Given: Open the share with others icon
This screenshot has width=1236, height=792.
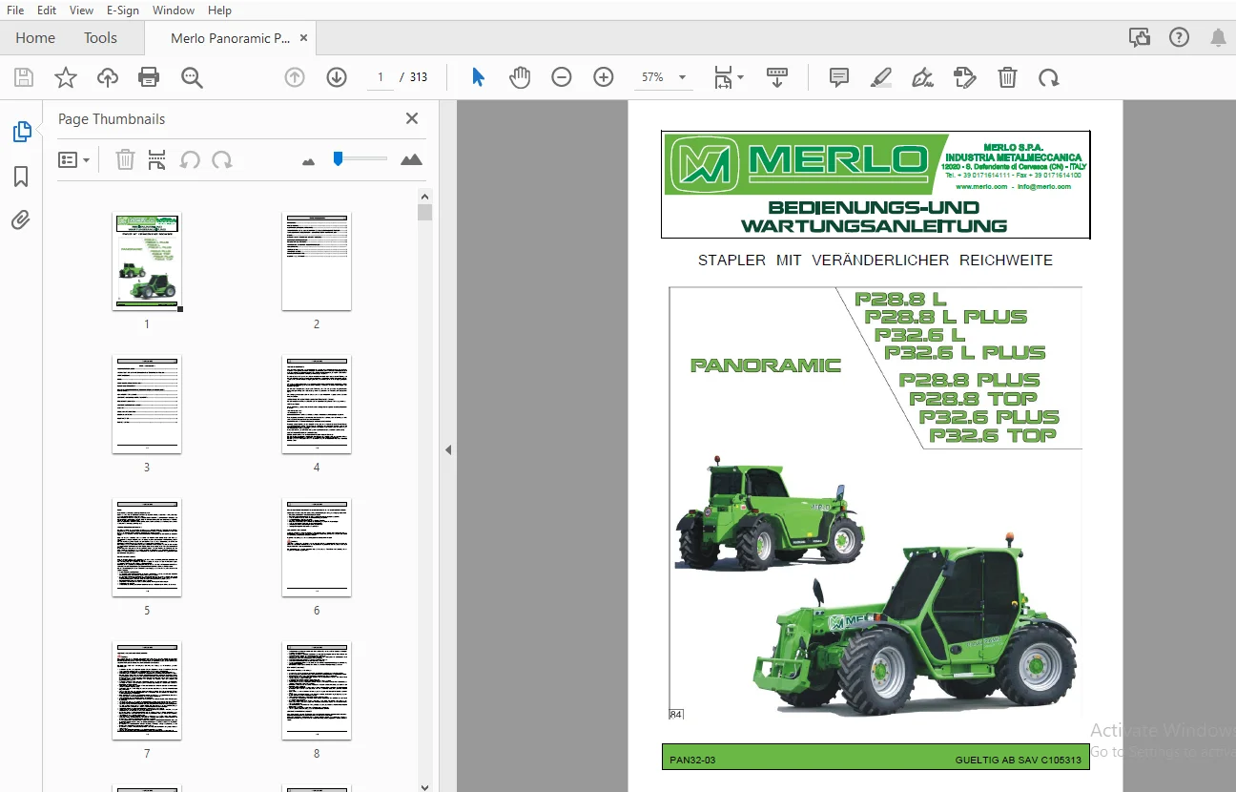Looking at the screenshot, I should tap(1139, 38).
